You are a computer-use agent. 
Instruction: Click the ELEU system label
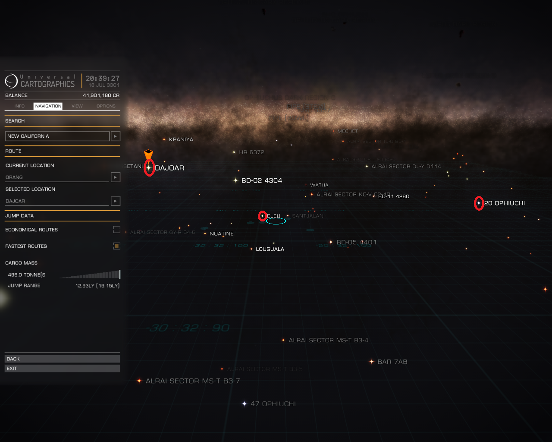274,216
